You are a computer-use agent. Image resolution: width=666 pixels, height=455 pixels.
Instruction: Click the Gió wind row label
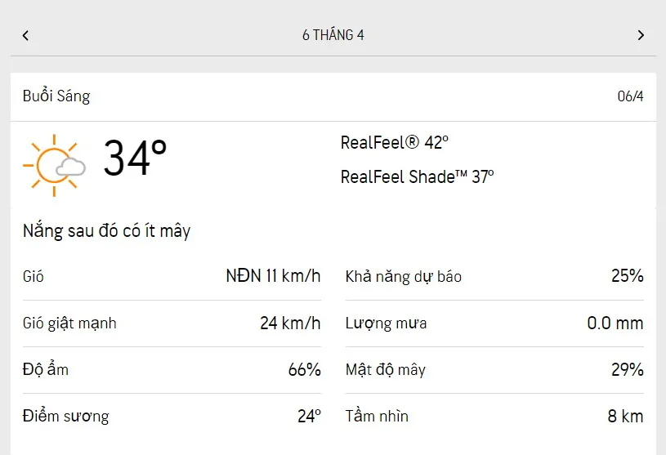[x=34, y=277]
